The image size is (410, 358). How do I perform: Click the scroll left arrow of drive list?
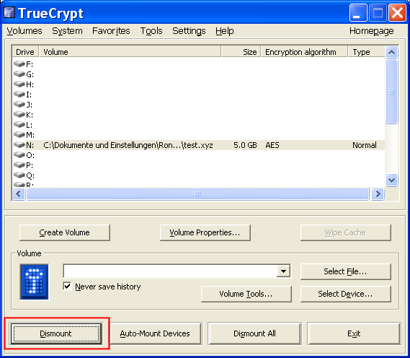(x=19, y=194)
